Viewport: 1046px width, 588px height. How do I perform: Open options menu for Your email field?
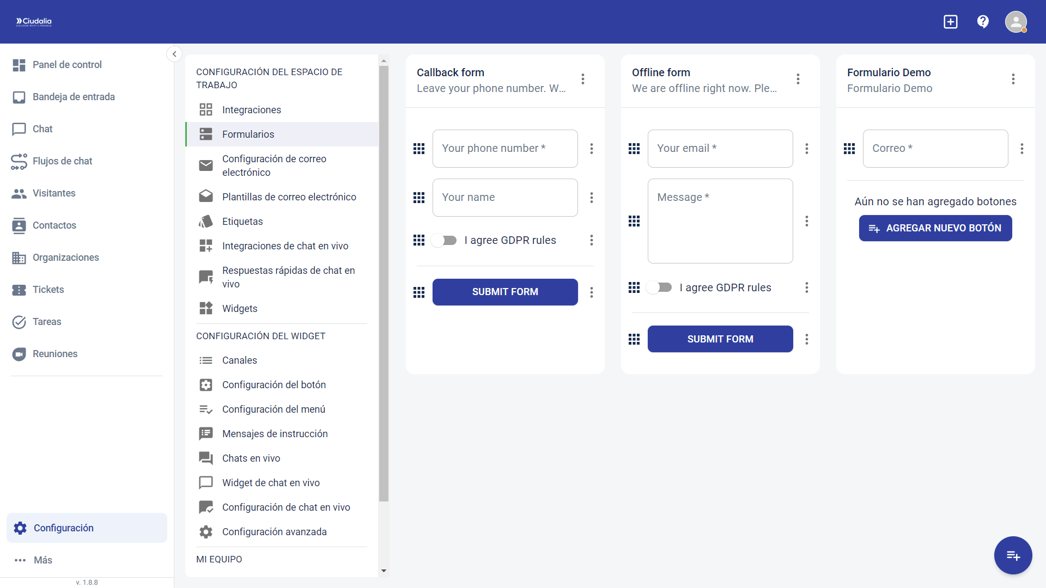point(807,148)
